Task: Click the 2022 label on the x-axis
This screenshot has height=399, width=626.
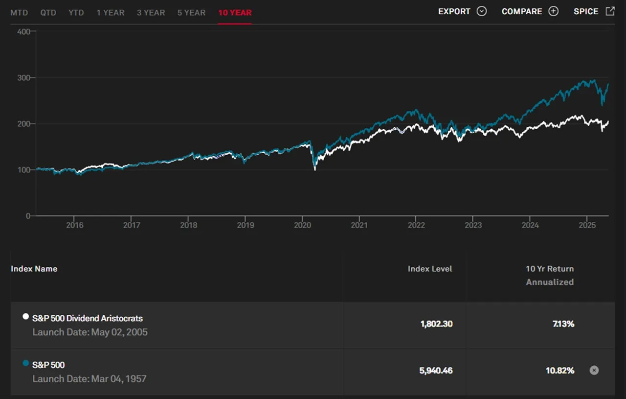Action: click(416, 225)
